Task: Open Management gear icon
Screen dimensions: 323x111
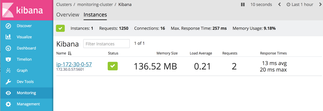Action: (8, 104)
